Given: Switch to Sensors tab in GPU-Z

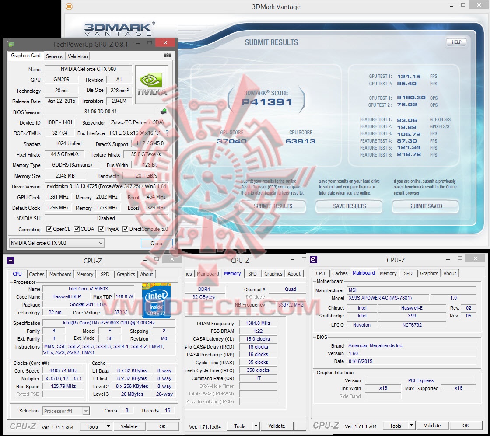Looking at the screenshot, I should tap(54, 56).
